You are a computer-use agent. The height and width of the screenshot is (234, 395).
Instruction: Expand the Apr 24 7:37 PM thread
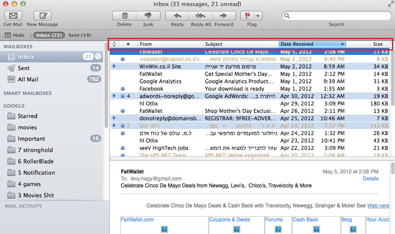[114, 125]
